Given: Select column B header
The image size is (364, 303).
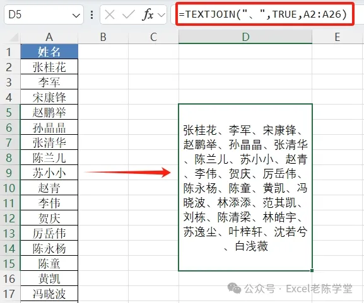Looking at the screenshot, I should [103, 37].
